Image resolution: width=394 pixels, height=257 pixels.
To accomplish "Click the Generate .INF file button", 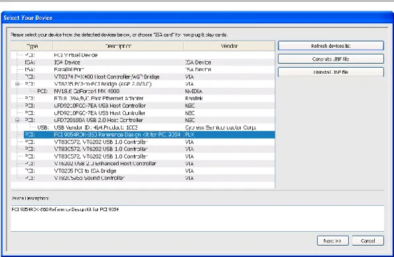I will [331, 59].
